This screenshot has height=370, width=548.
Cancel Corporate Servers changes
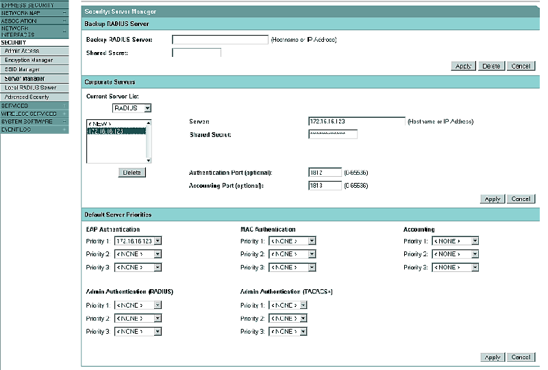521,199
